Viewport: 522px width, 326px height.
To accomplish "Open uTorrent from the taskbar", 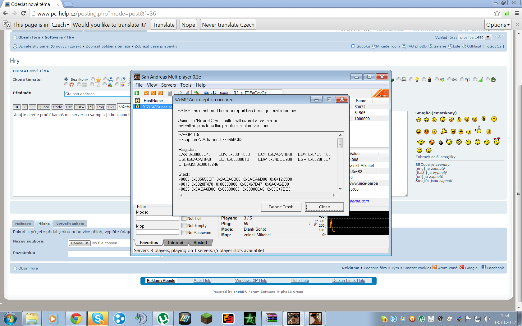I will point(163,319).
